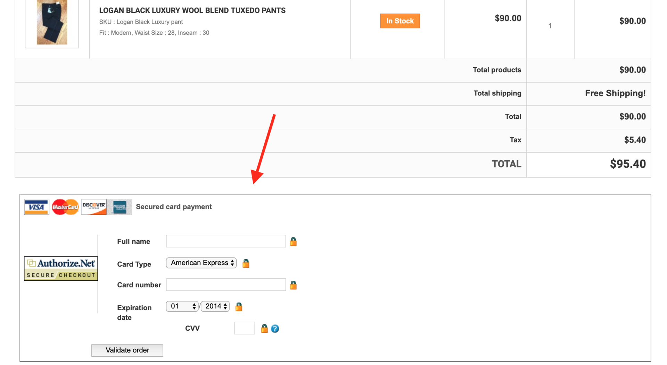Click the Authorize.Net Secure Checkout badge
The width and height of the screenshot is (667, 365).
[61, 269]
